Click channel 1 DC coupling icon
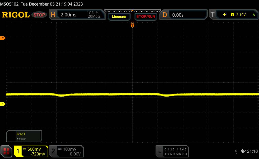The height and width of the screenshot is (159, 259). pos(25,149)
